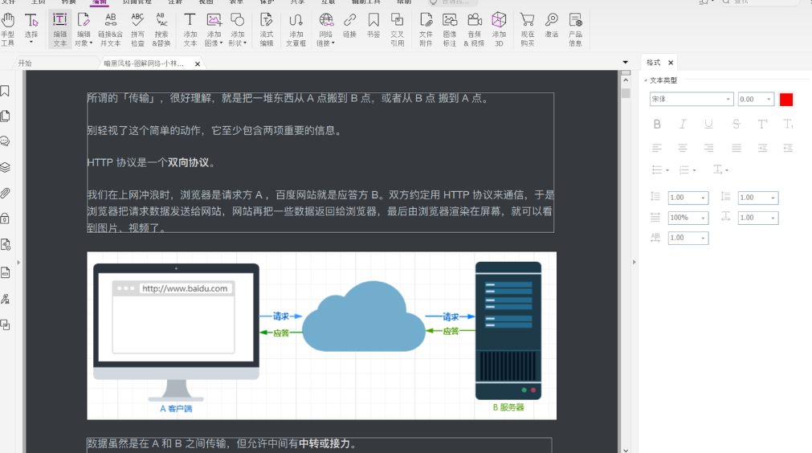This screenshot has height=453, width=812.
Task: Open the red text color swatch
Action: [x=785, y=100]
